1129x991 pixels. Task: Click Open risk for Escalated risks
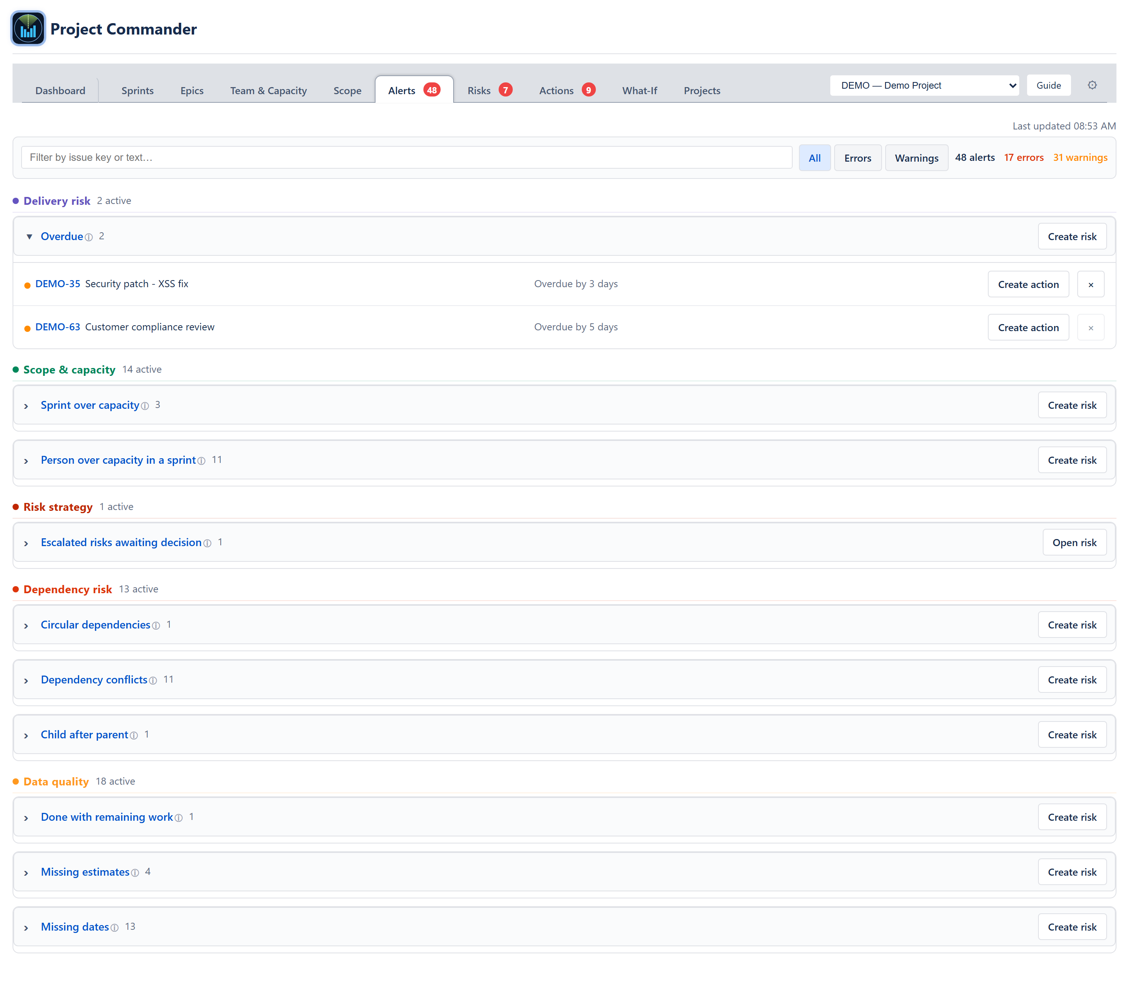click(1075, 542)
